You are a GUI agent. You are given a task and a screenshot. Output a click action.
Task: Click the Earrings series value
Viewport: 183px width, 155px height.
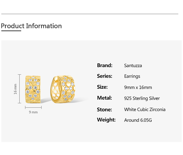coord(132,76)
